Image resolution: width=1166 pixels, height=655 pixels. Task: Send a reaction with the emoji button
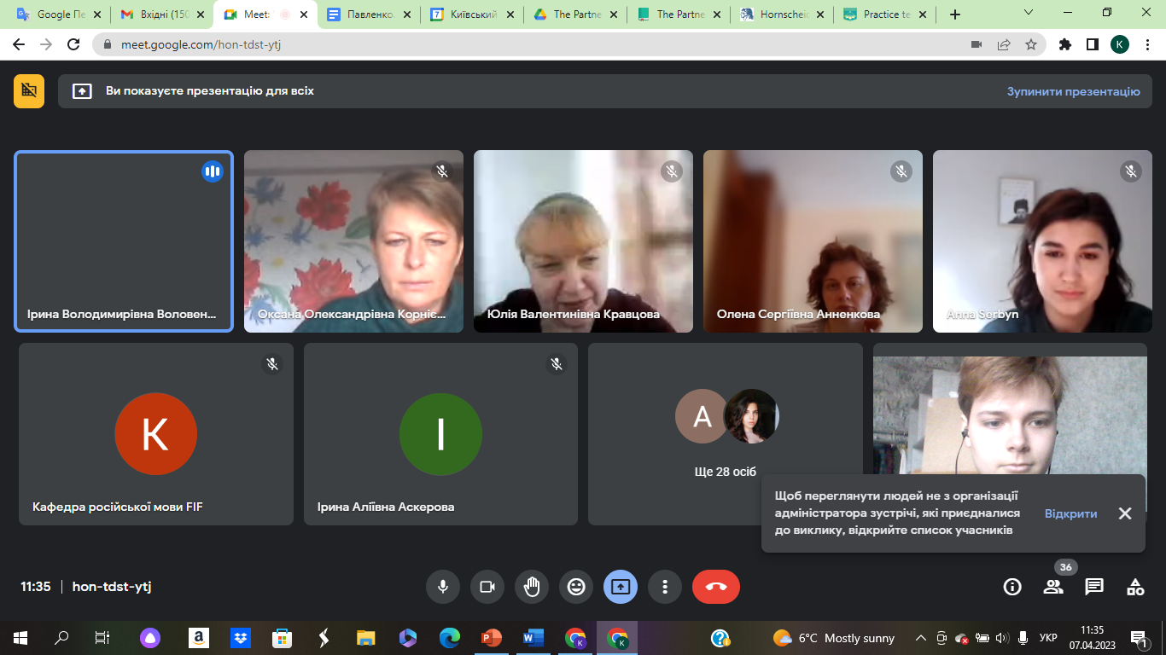click(x=576, y=587)
